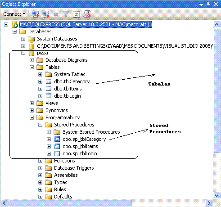Select the System Databases folder

click(57, 39)
